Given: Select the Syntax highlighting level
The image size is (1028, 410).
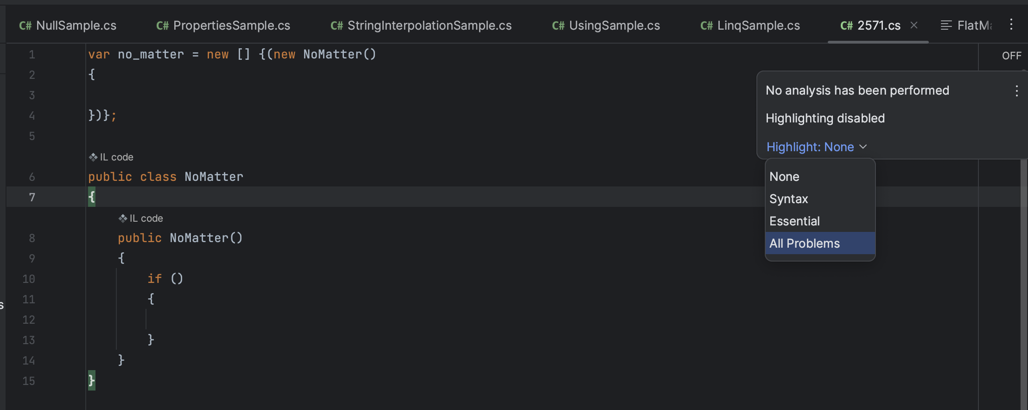Looking at the screenshot, I should [x=788, y=199].
